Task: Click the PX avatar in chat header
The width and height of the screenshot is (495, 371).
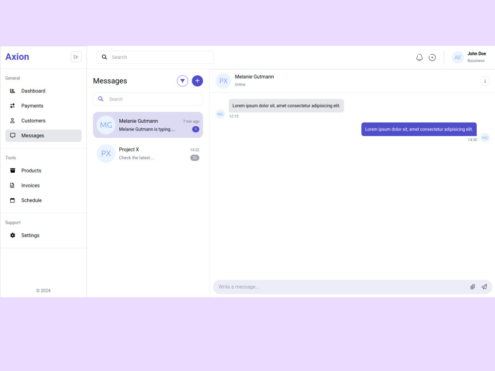Action: [224, 81]
